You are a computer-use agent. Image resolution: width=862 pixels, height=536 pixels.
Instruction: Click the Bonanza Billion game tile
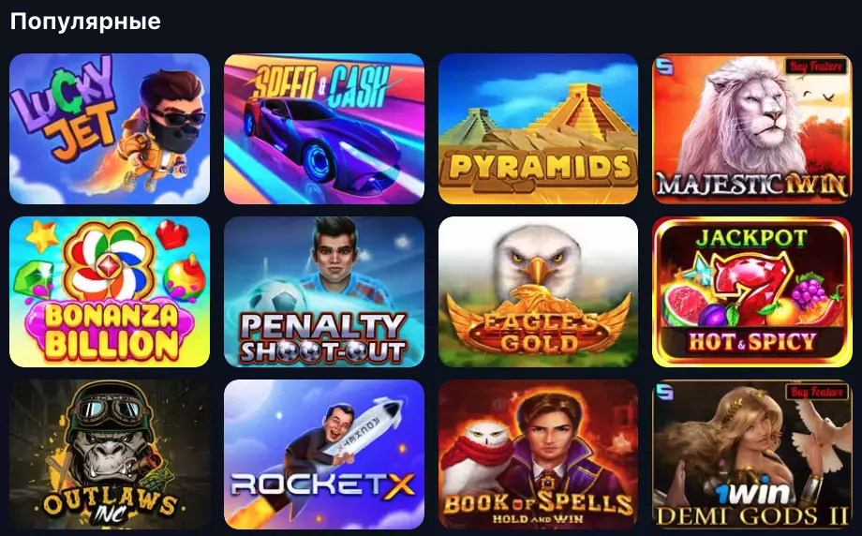110,291
